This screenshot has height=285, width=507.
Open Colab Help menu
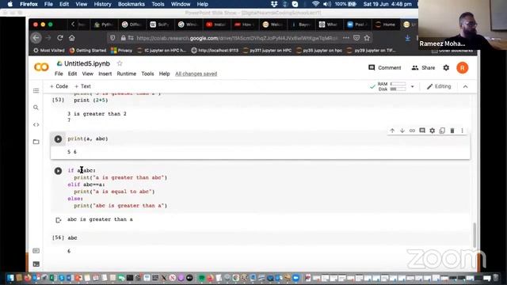click(x=164, y=74)
